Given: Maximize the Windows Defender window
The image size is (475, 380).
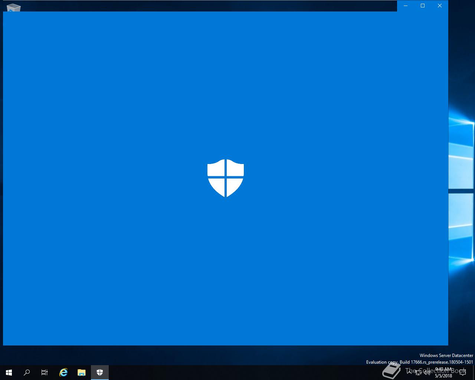Looking at the screenshot, I should coord(423,6).
